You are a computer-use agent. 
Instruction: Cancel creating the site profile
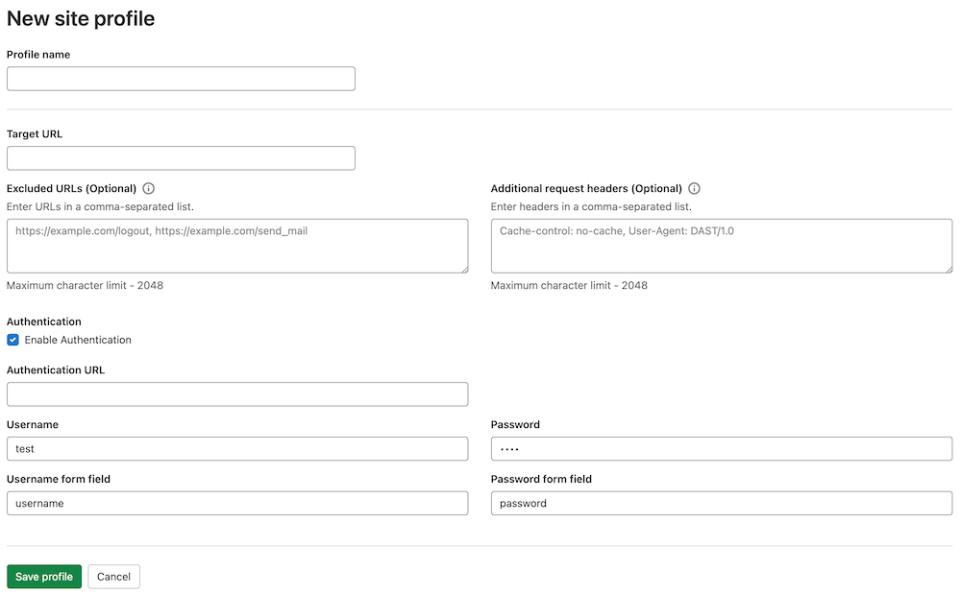pos(113,577)
